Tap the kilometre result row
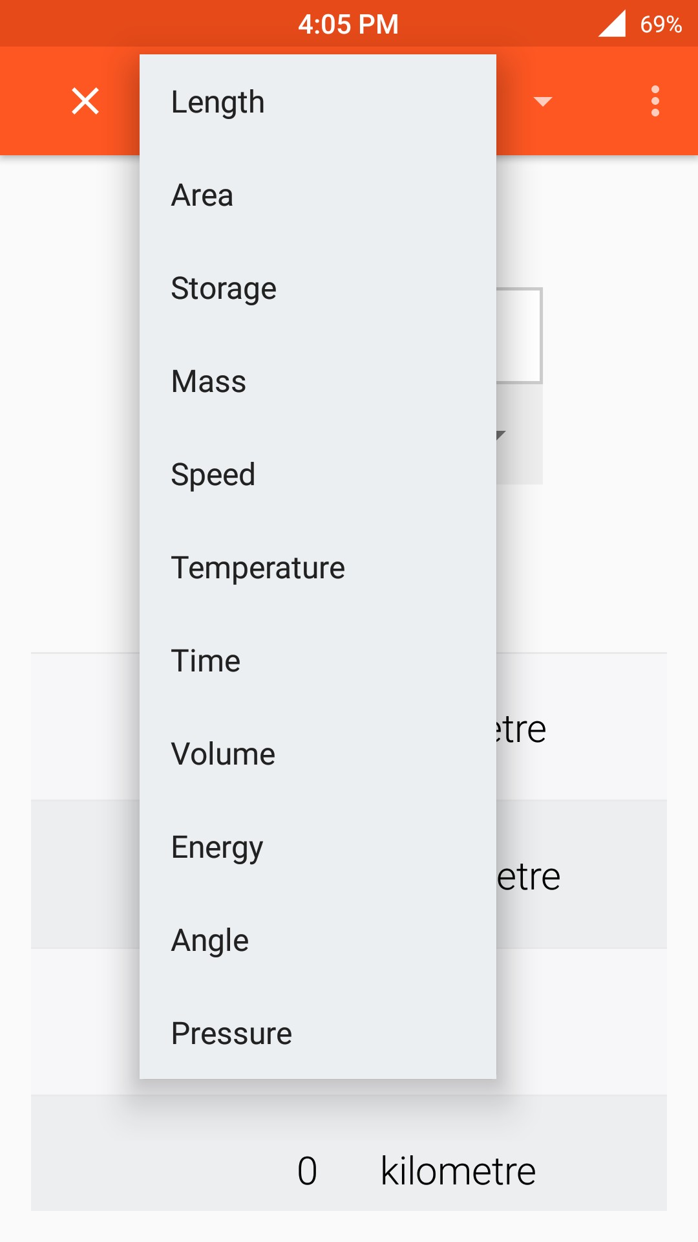 point(349,1153)
